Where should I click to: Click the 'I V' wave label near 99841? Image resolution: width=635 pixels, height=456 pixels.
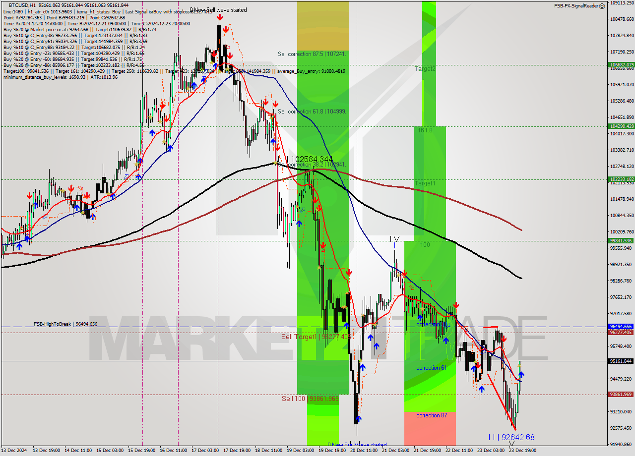click(x=394, y=239)
